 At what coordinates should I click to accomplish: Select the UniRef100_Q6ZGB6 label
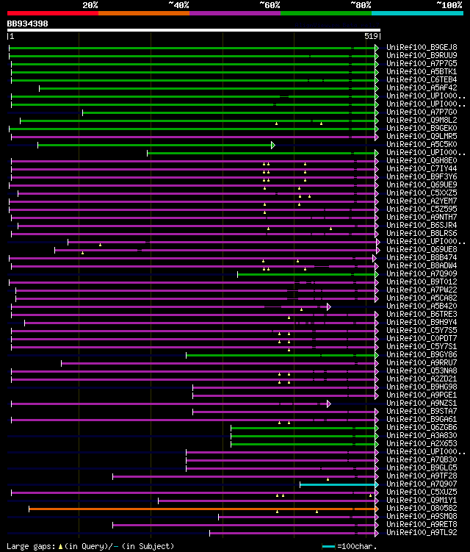coord(422,428)
